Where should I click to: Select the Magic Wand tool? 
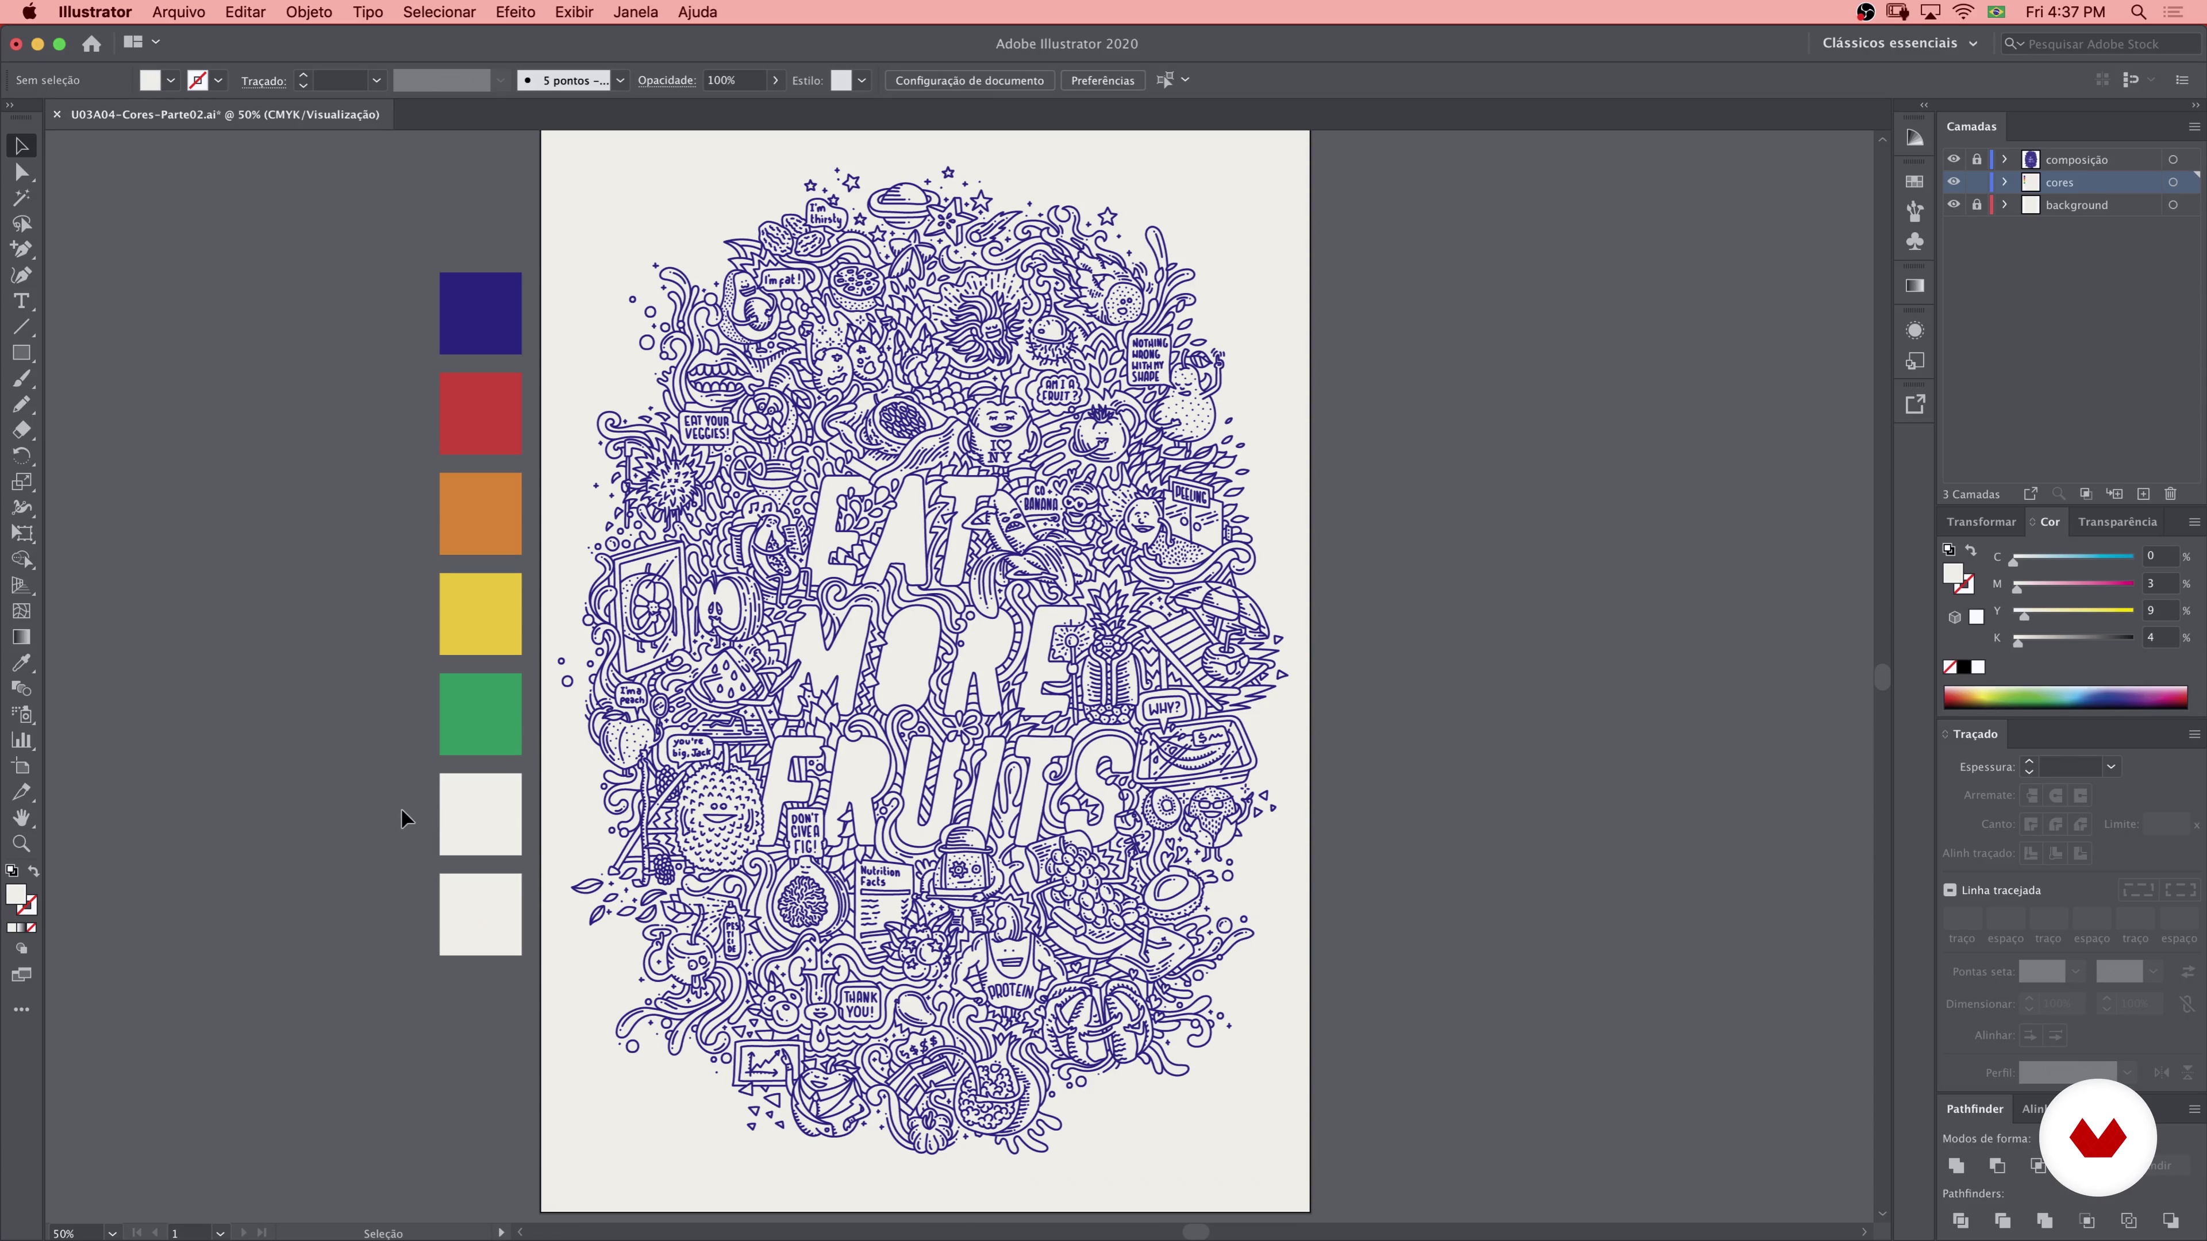(x=21, y=198)
